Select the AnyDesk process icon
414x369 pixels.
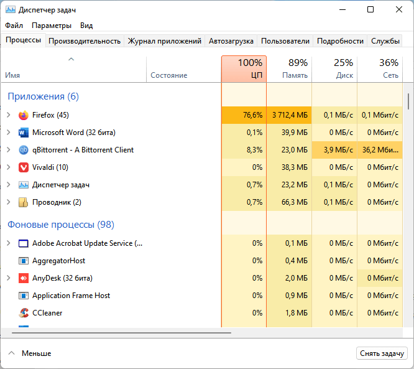[24, 278]
